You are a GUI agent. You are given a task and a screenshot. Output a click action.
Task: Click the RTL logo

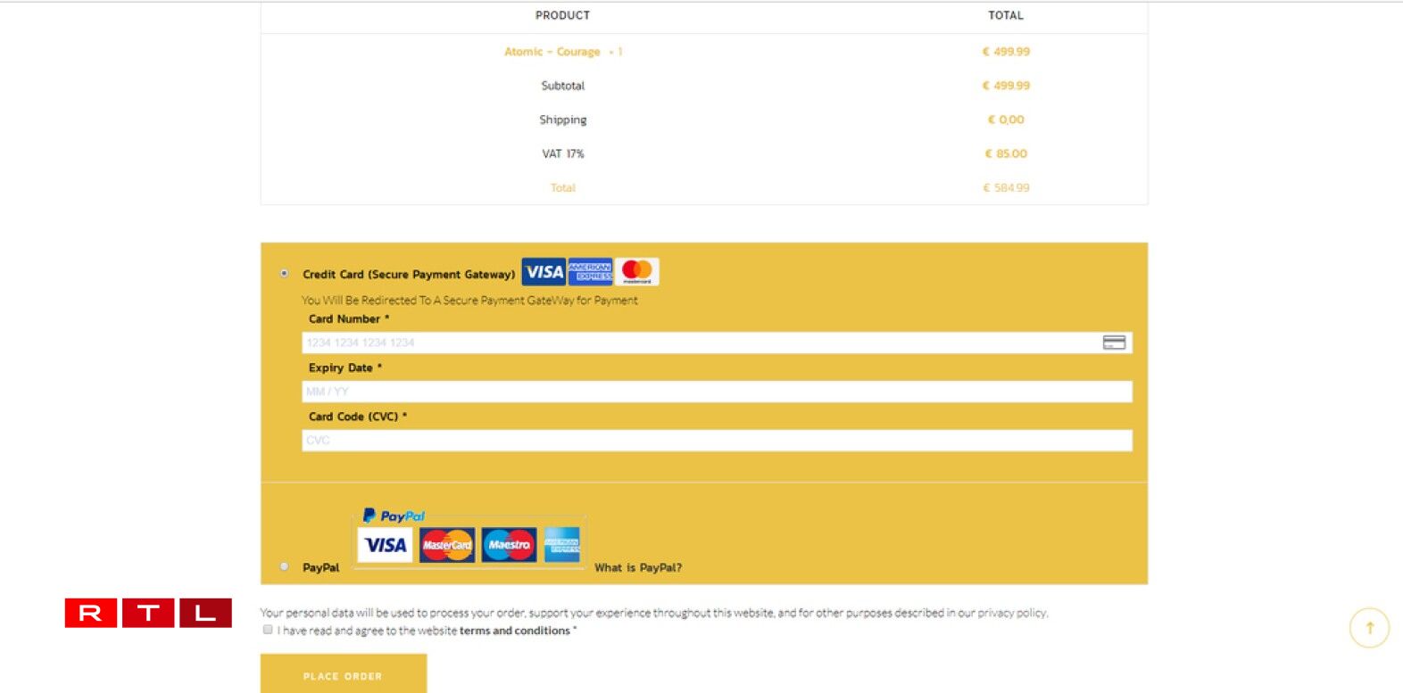click(x=148, y=613)
